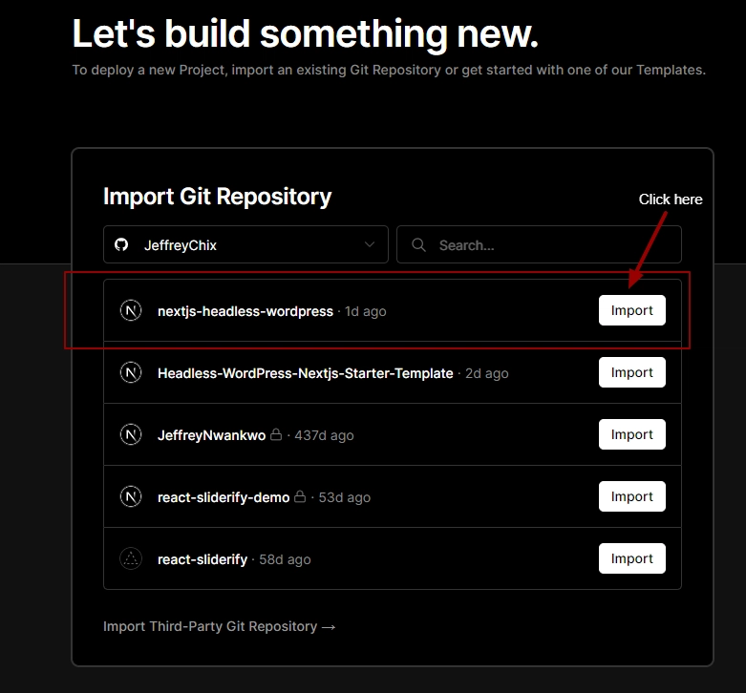Click the framework icon beside react-sliderify
The image size is (746, 693).
tap(131, 559)
